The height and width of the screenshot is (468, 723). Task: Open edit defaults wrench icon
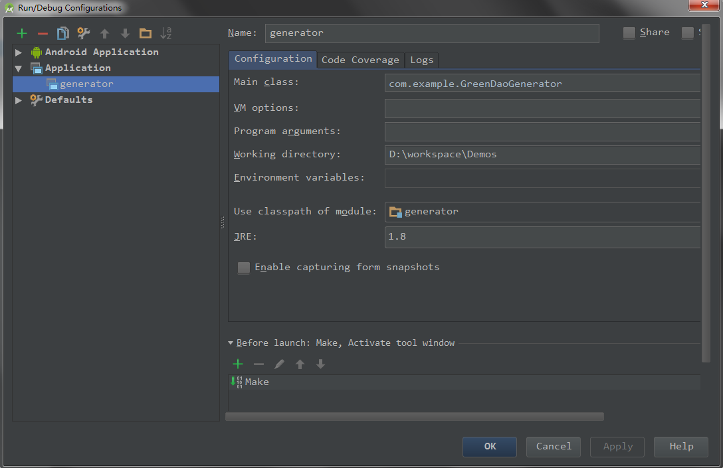click(83, 33)
